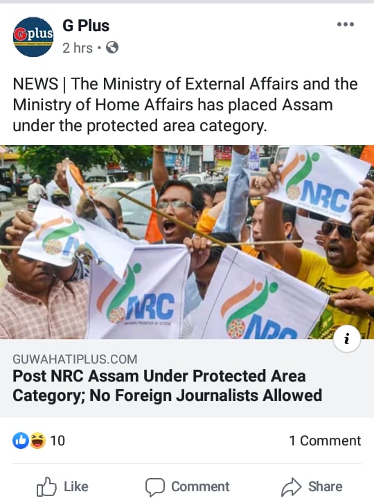Screen dimensions: 374x503
Task: Click the speech bubble Comment icon
Action: click(155, 487)
